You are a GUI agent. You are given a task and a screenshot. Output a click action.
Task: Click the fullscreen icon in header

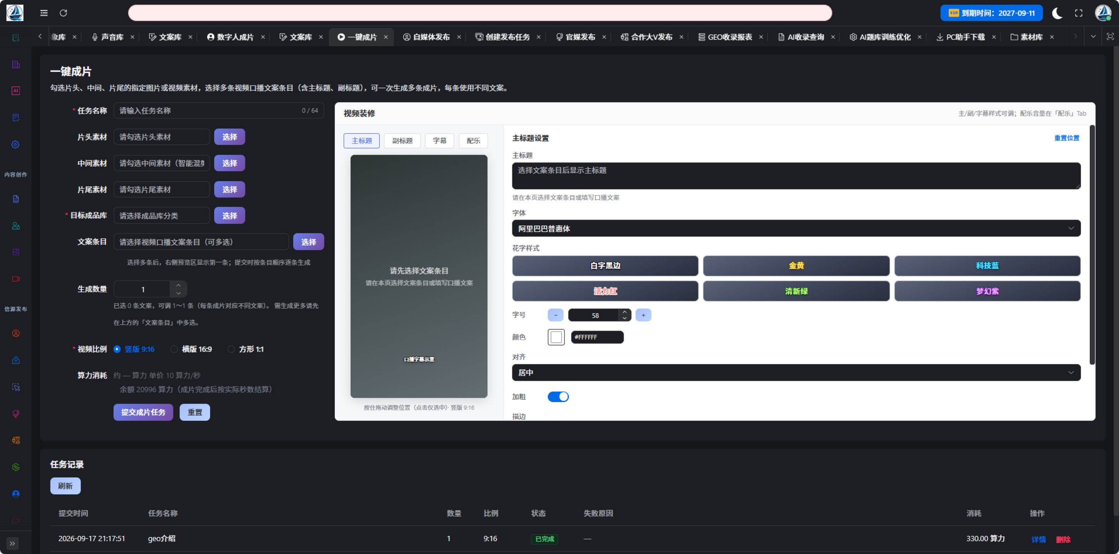pos(1079,13)
